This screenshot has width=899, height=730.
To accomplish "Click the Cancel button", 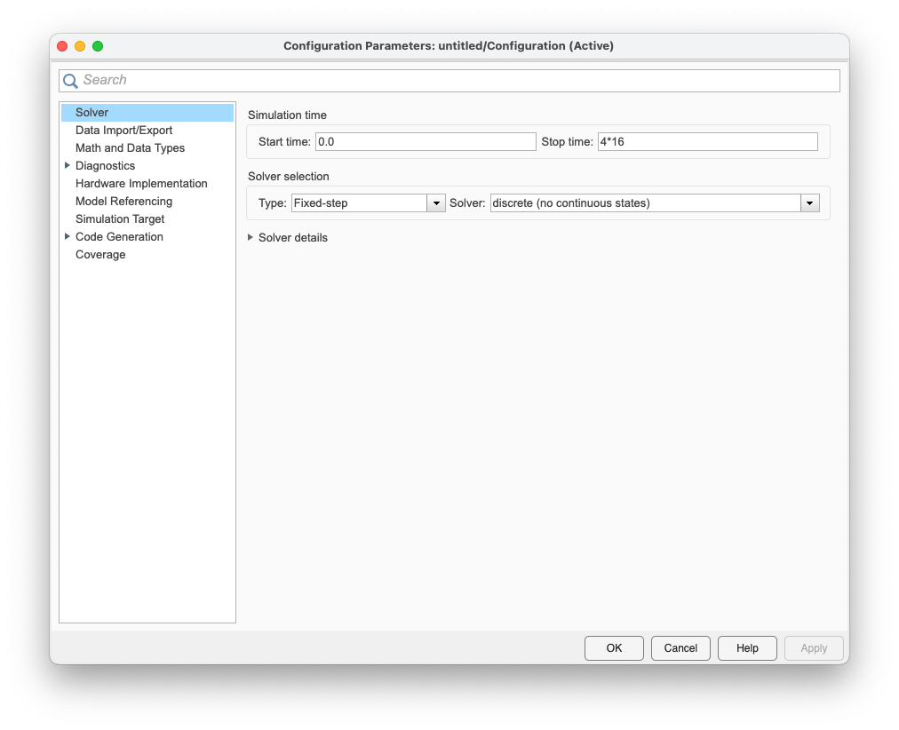I will [x=680, y=648].
